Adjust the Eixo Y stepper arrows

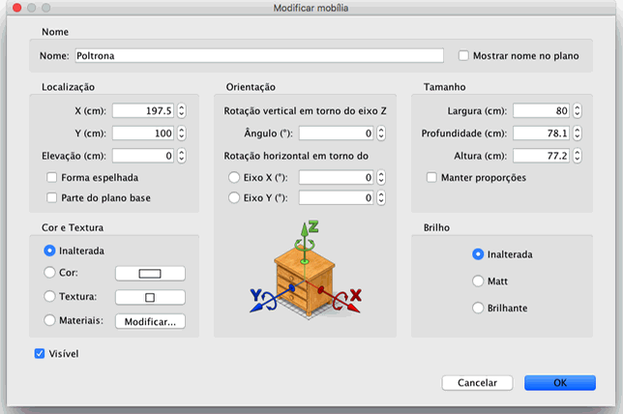tap(380, 197)
